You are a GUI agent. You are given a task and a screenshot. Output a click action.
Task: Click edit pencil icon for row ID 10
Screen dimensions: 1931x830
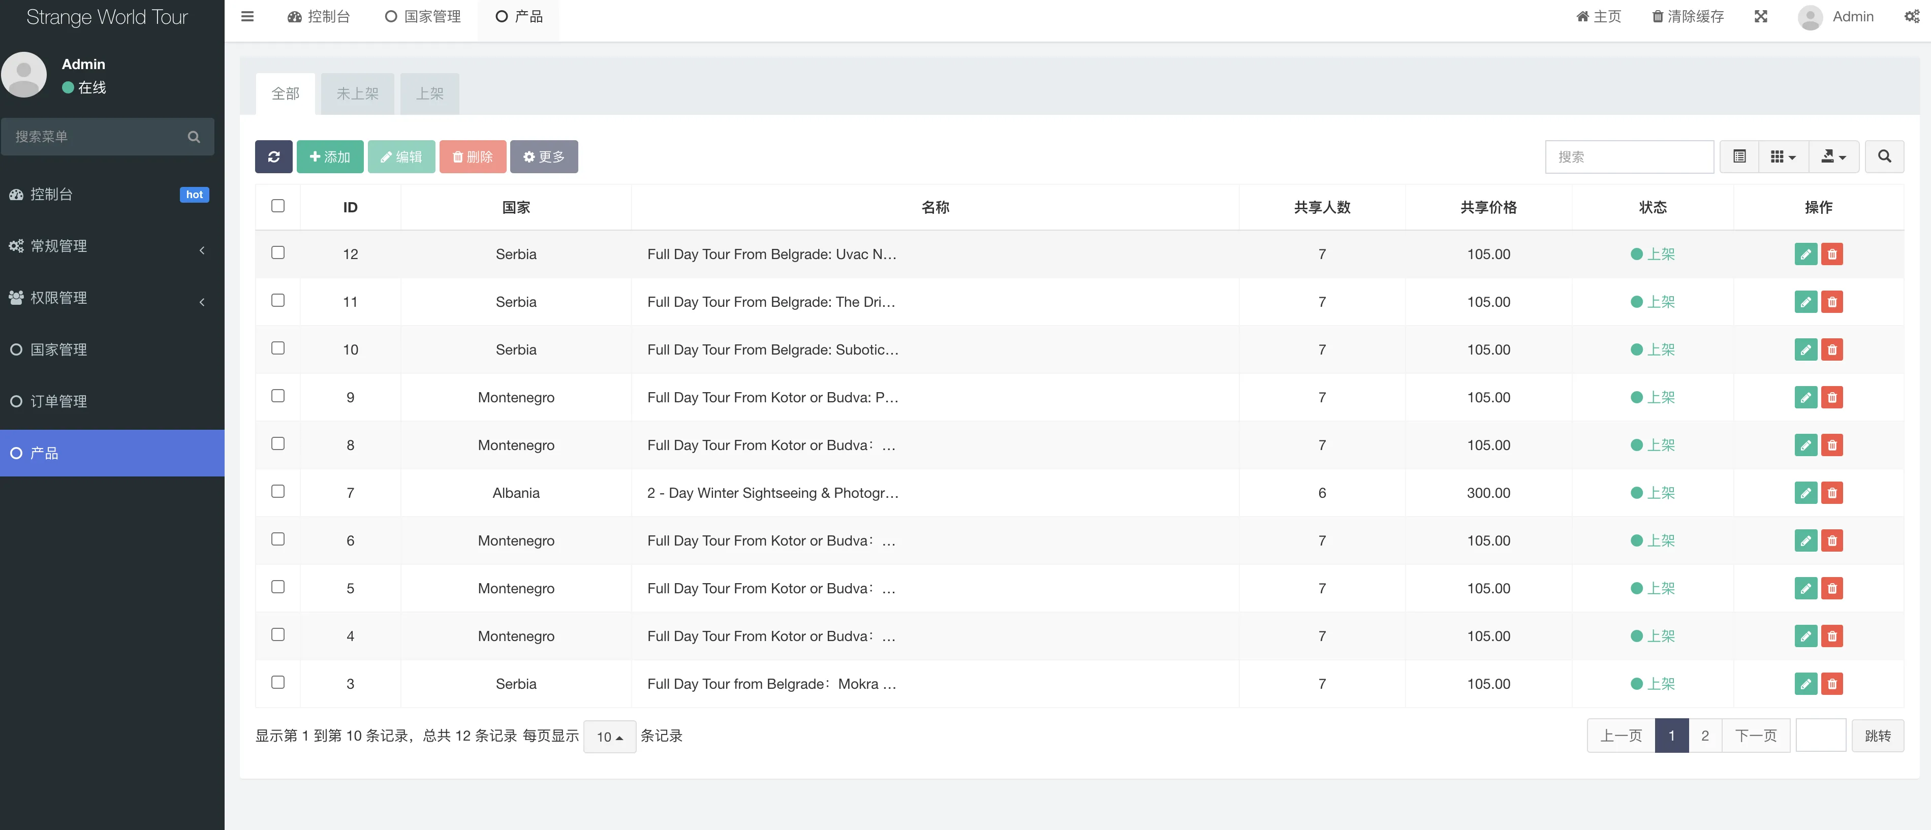(x=1806, y=350)
